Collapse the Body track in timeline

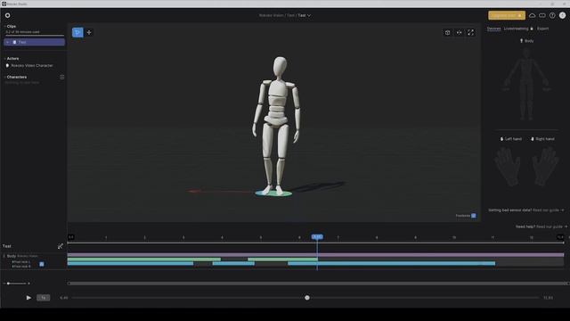coord(4,256)
